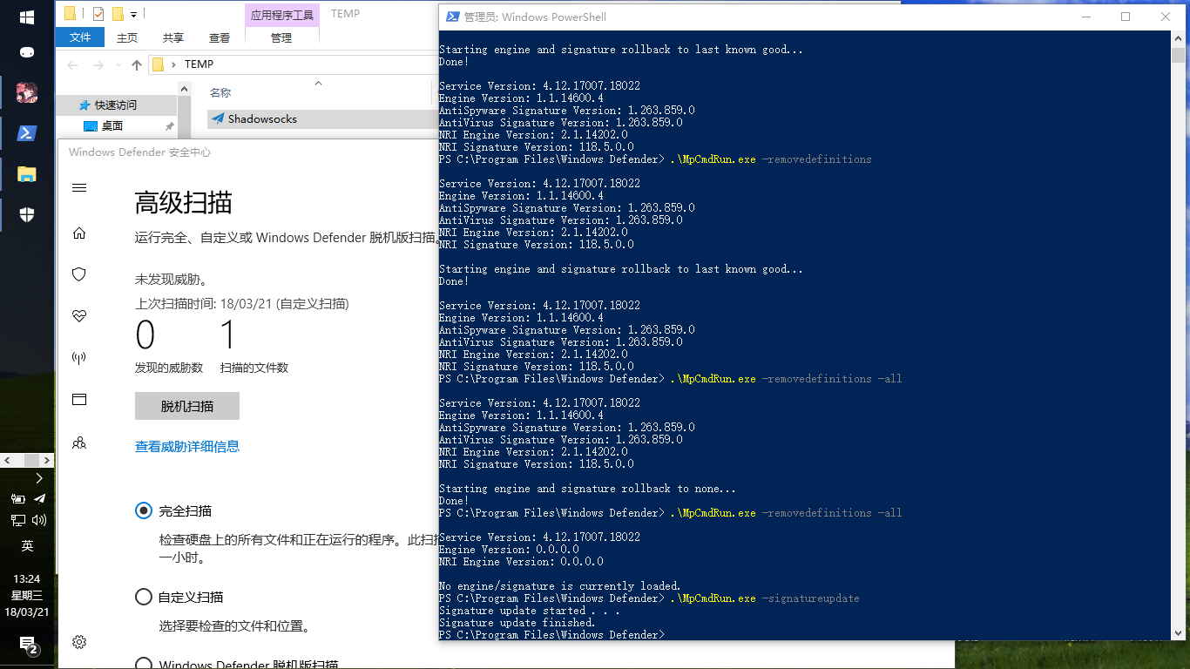Select the Shadowsocks file in Explorer
The width and height of the screenshot is (1190, 669).
pos(262,118)
